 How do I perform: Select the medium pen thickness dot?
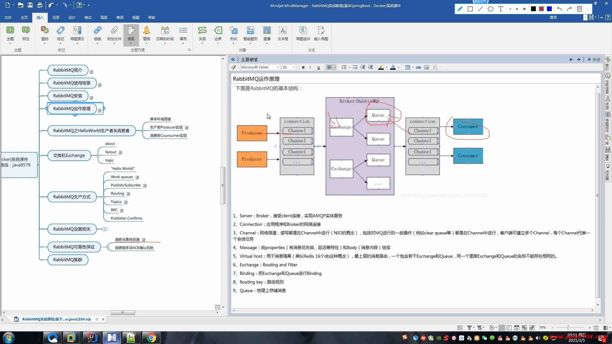(517, 9)
